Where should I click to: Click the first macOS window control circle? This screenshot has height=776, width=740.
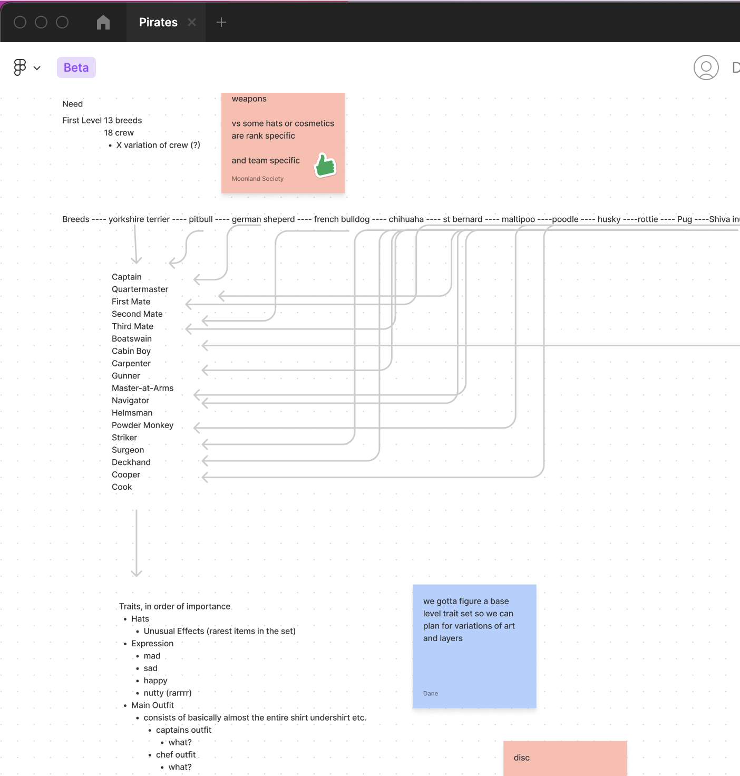[20, 22]
